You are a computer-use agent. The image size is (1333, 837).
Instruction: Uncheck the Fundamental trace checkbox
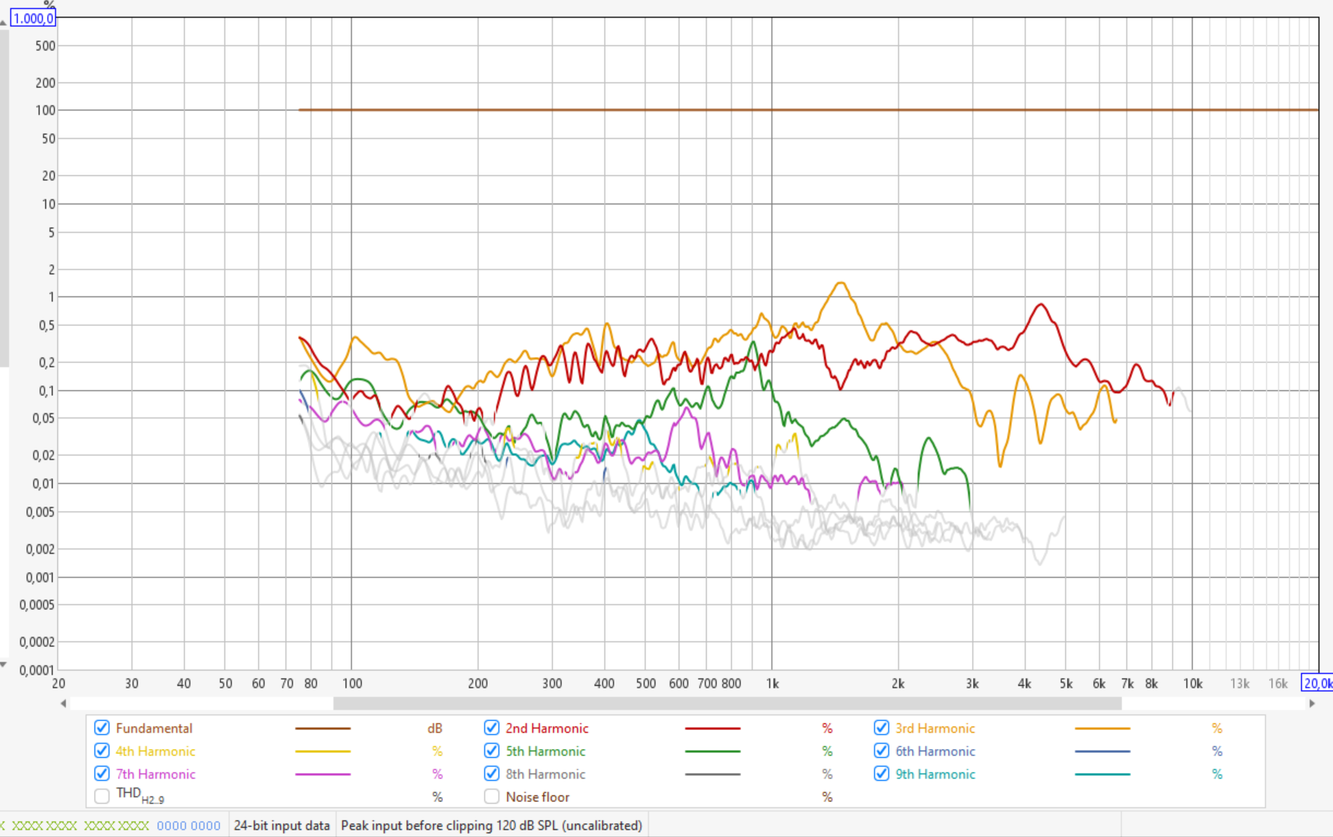click(102, 728)
